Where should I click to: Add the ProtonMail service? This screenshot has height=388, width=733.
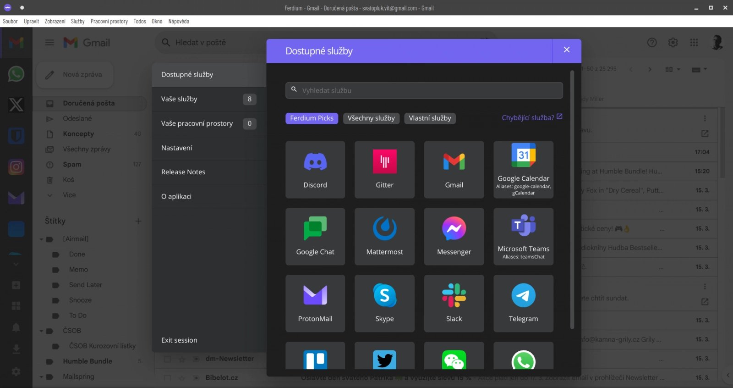point(315,304)
